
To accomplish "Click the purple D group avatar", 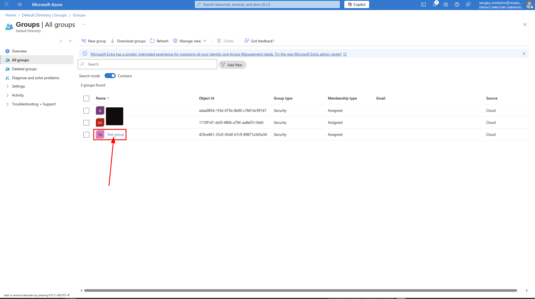I will (100, 111).
